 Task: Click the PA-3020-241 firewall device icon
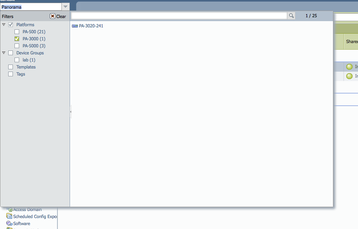(x=75, y=26)
